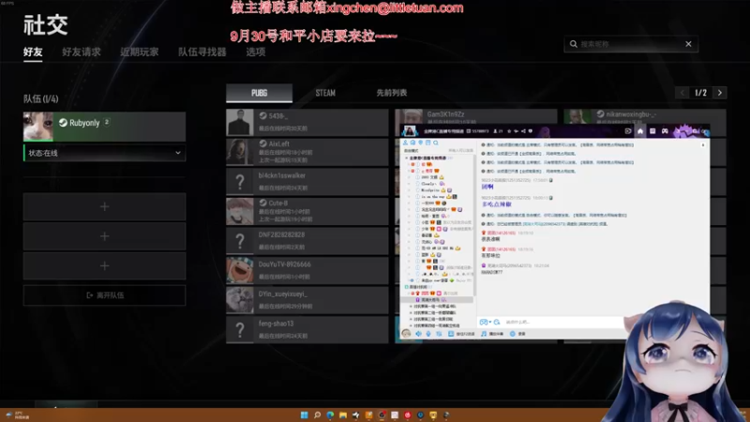Viewport: 750px width, 422px height.
Task: Go to next friends page arrow
Action: [x=720, y=93]
